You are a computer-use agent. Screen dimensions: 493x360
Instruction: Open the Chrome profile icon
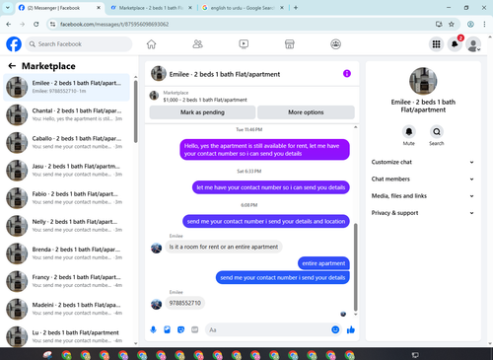click(470, 24)
